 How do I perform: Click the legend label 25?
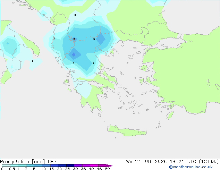click(67, 169)
